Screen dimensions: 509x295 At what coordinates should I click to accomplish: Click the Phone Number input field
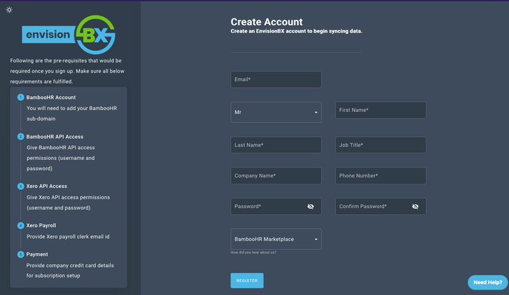381,176
